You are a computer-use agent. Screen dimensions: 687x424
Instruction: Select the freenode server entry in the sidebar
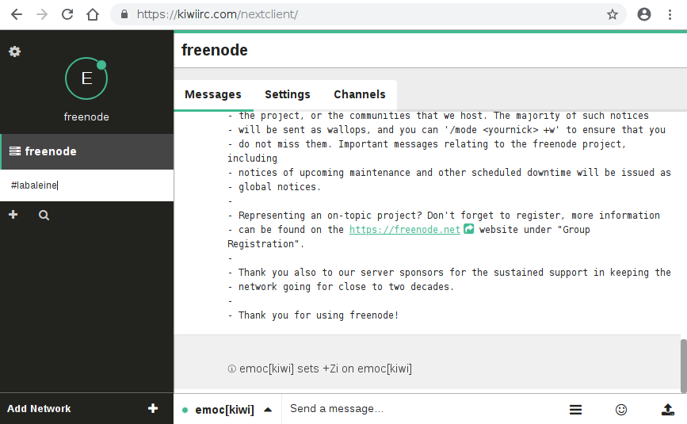click(86, 151)
